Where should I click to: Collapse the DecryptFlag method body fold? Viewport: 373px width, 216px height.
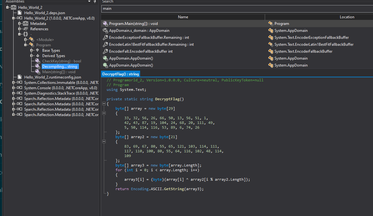[x=104, y=104]
